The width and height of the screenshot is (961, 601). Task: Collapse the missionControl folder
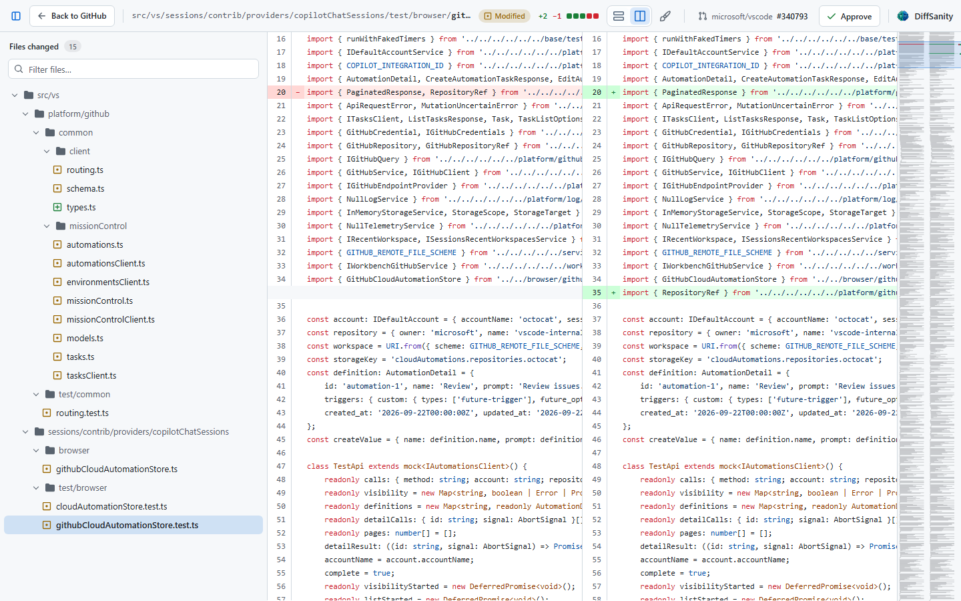tap(47, 226)
